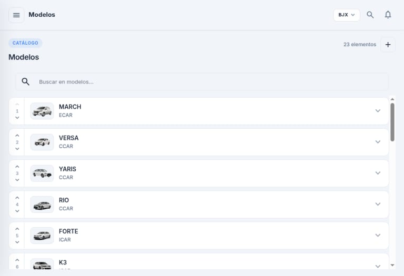
Task: Select the K3 model name
Action: click(63, 263)
